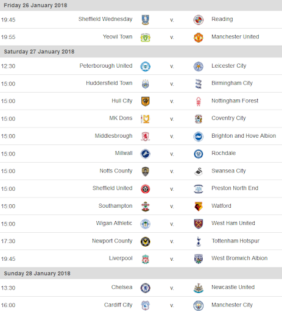Image resolution: width=282 pixels, height=312 pixels.
Task: Click the West Ham United crest
Action: 199,224
